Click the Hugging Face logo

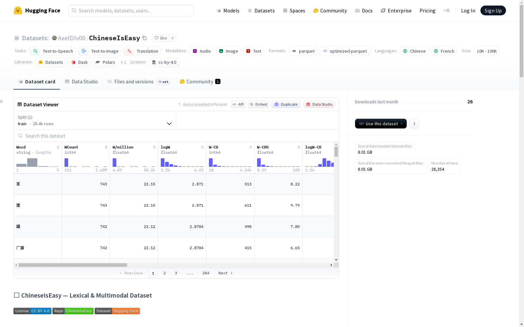[37, 10]
